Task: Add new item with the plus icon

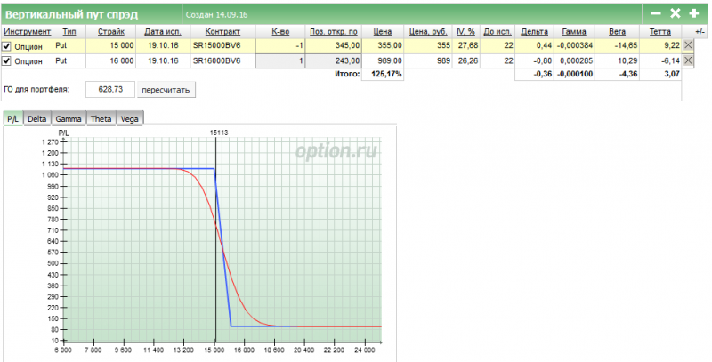Action: [x=694, y=13]
